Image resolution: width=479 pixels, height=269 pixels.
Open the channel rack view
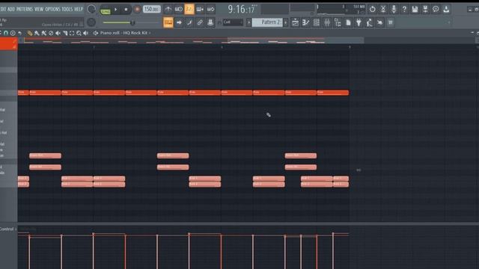coord(317,22)
